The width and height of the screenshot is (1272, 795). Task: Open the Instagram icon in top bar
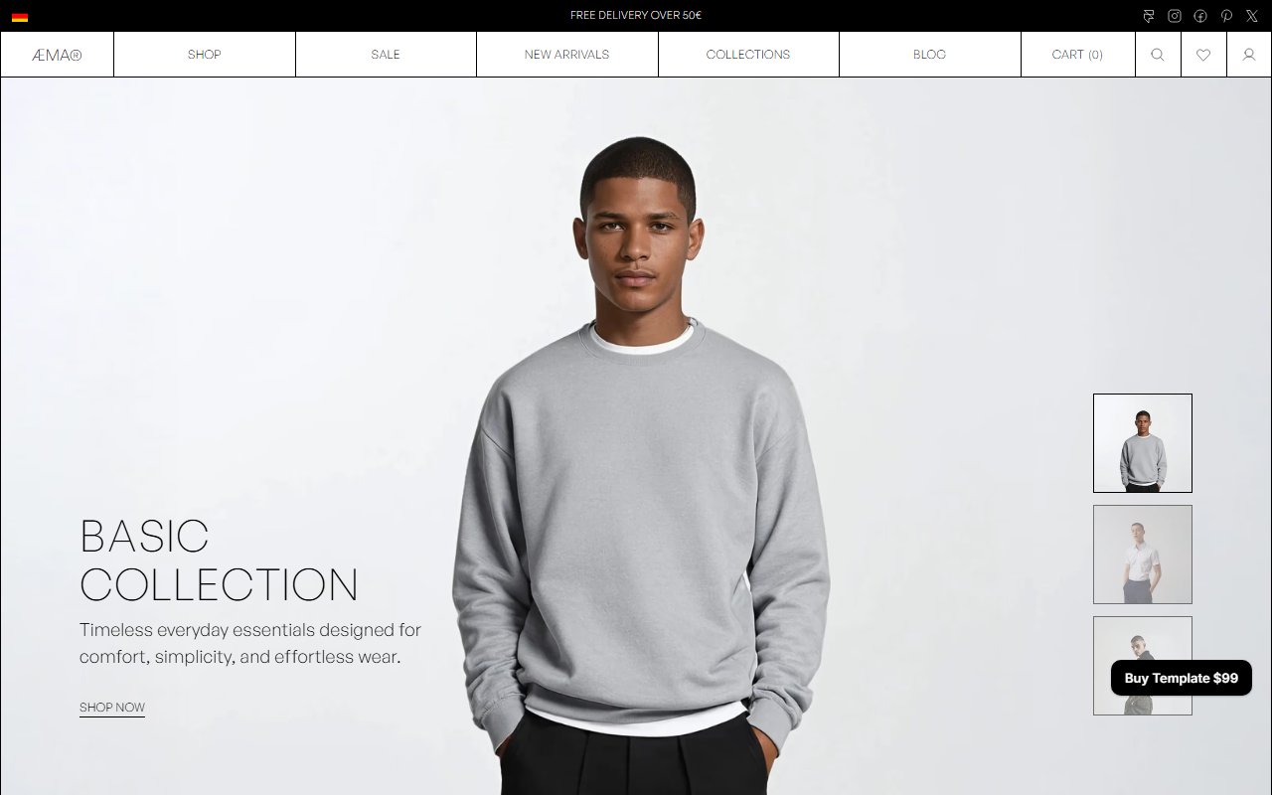tap(1175, 16)
